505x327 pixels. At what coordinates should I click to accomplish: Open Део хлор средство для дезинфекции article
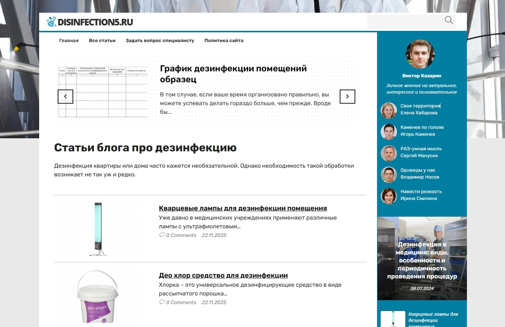(223, 275)
